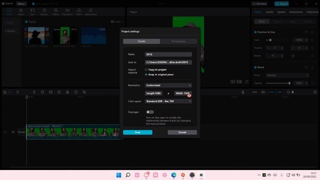Click Import media button
The width and height of the screenshot is (320, 180).
pyautogui.click(x=30, y=21)
